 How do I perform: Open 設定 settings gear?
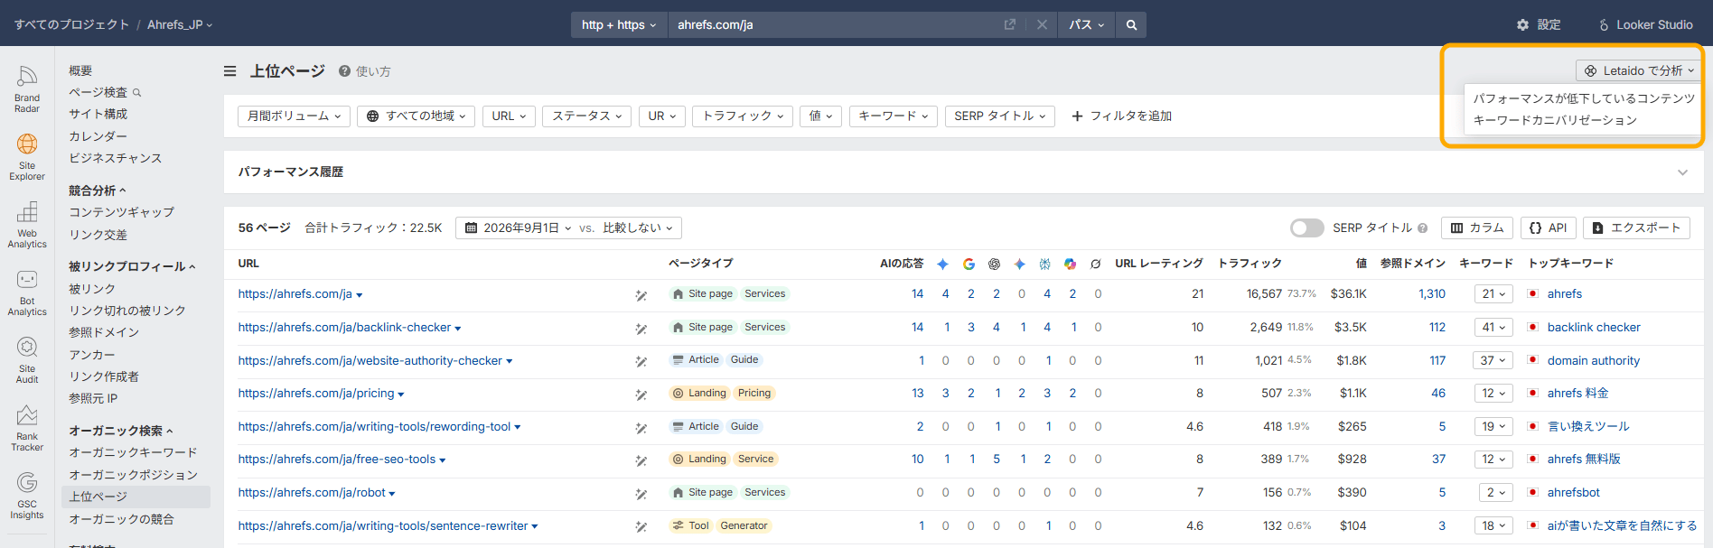pos(1539,24)
